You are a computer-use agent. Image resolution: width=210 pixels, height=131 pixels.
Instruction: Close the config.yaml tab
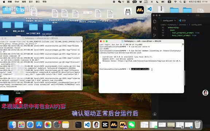pyautogui.click(x=175, y=20)
